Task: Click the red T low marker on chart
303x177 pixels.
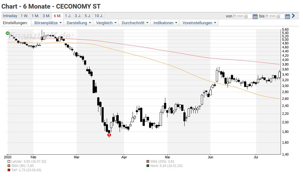Action: point(109,135)
